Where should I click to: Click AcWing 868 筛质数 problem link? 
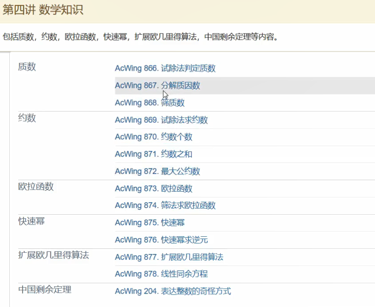[x=149, y=103]
